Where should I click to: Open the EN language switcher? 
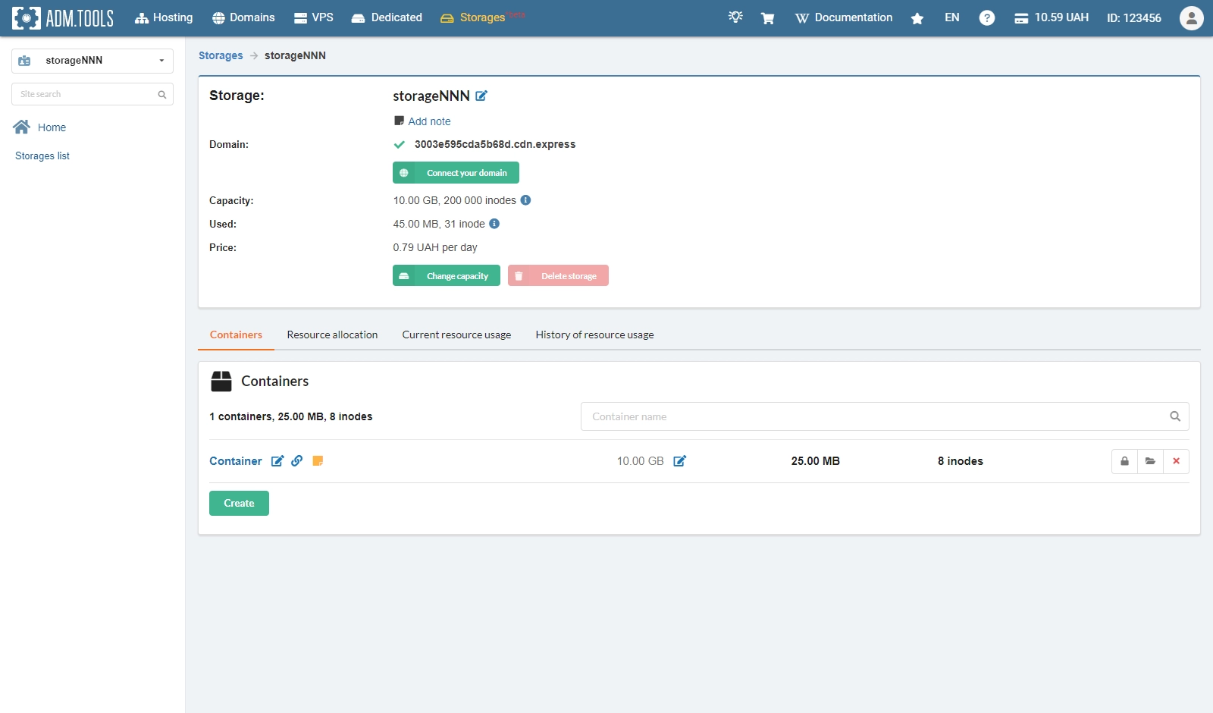pos(952,18)
